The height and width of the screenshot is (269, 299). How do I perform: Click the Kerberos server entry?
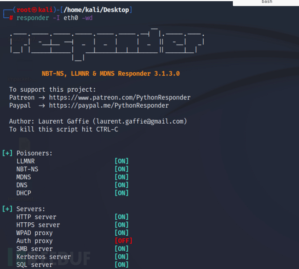(43, 257)
